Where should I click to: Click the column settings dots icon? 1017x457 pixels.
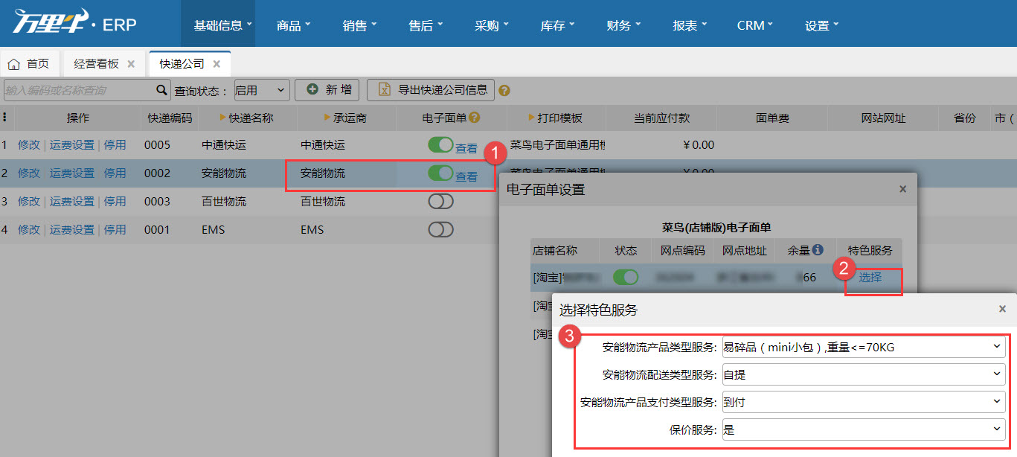(x=5, y=118)
